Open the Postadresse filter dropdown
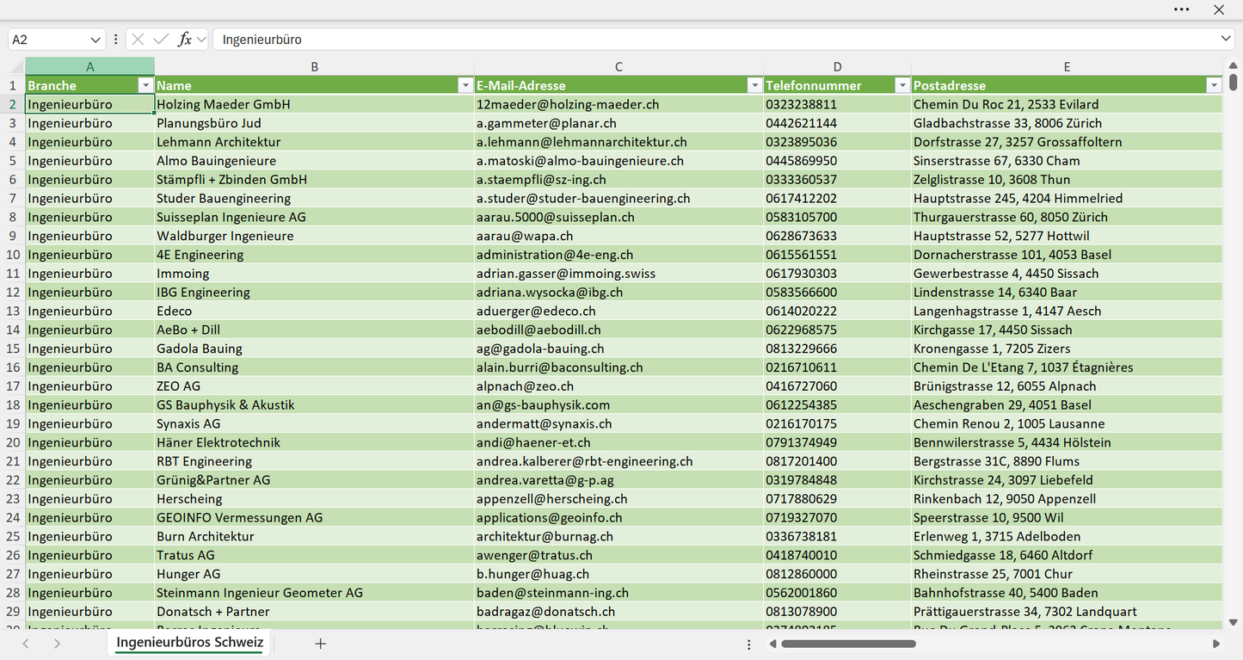The width and height of the screenshot is (1243, 660). (1214, 85)
